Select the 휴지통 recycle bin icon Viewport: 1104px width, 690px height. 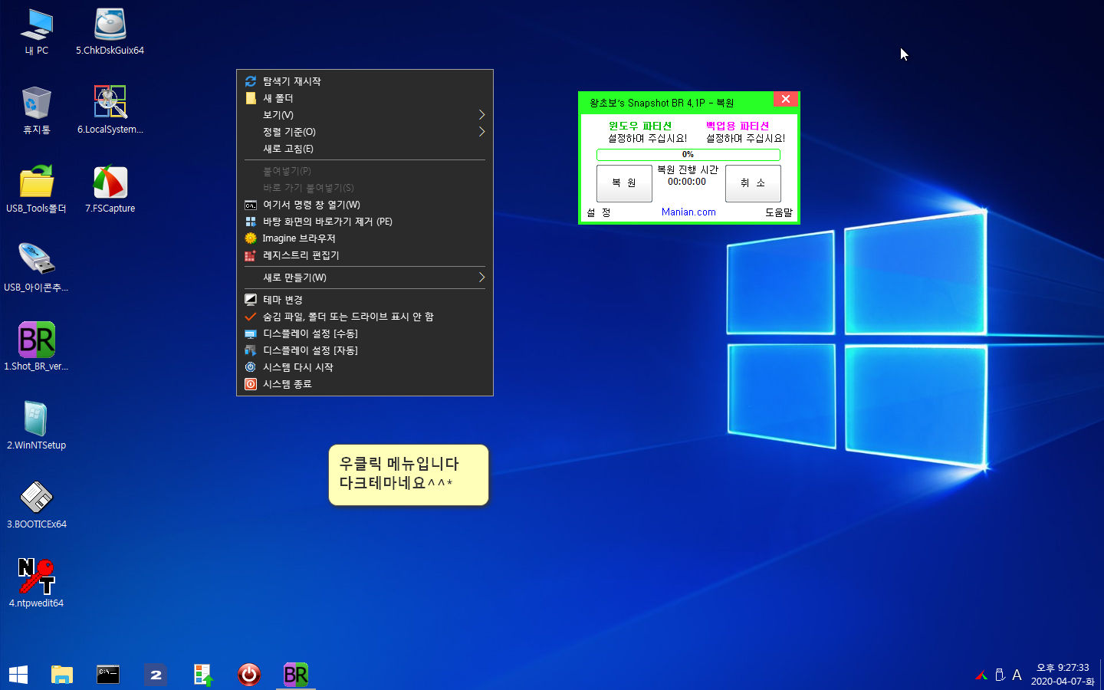[x=37, y=110]
